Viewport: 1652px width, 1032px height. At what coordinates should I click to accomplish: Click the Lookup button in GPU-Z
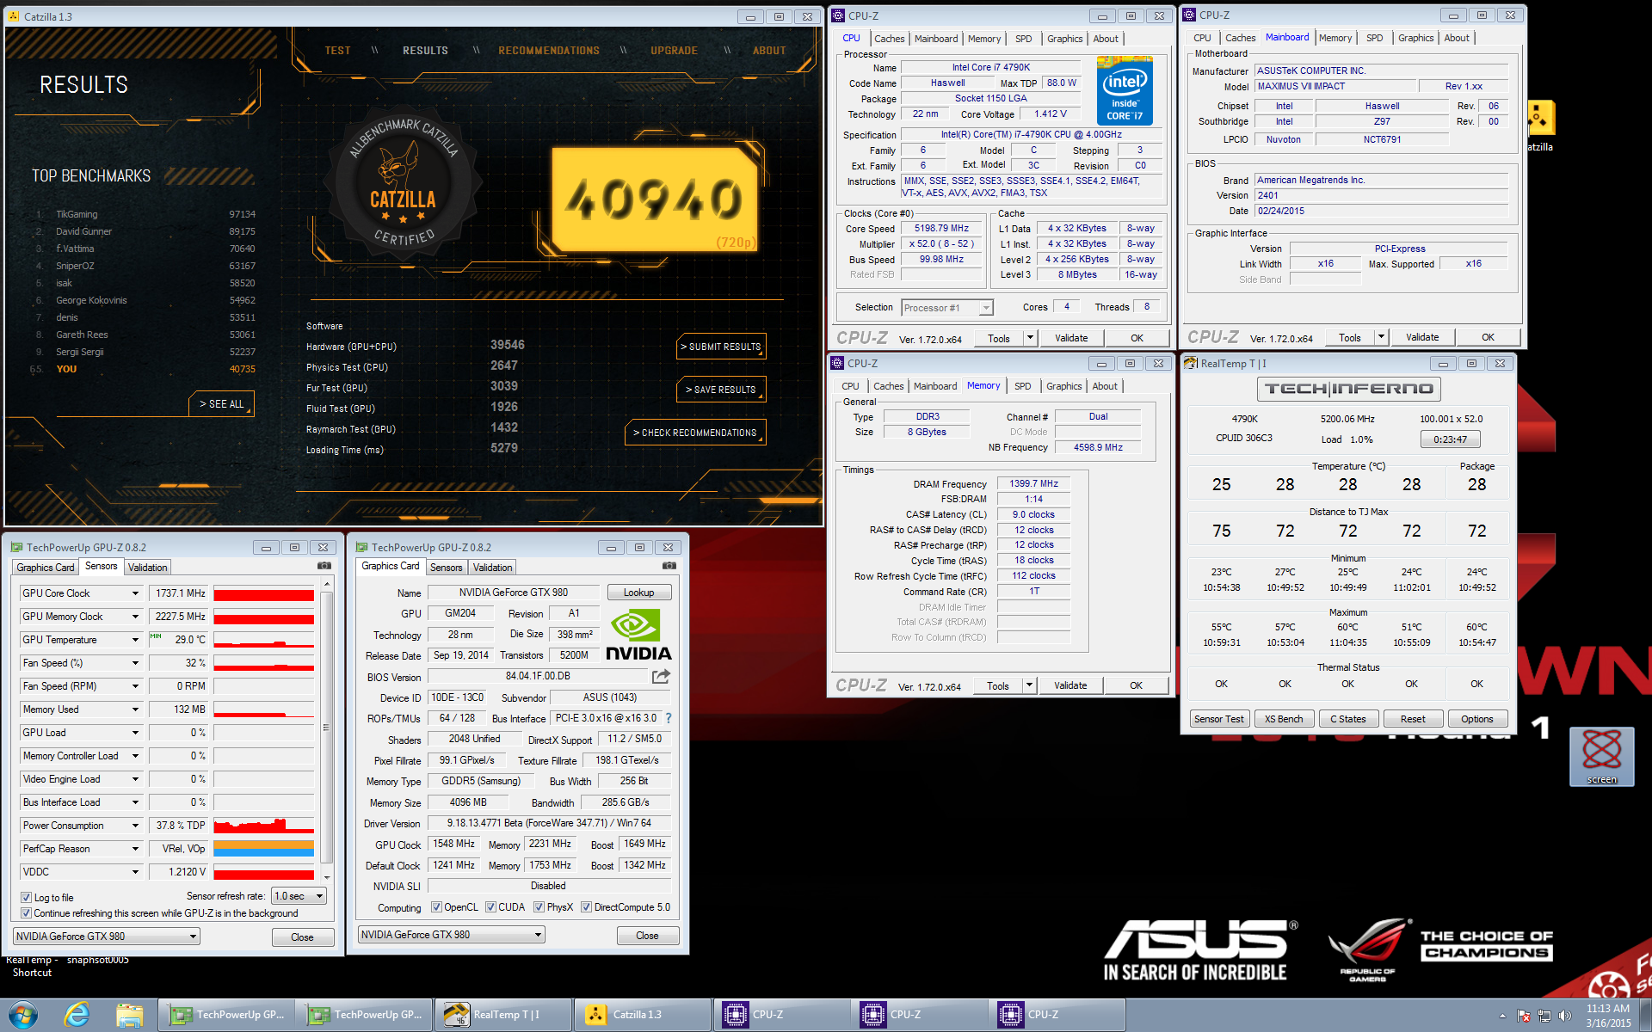[x=638, y=593]
